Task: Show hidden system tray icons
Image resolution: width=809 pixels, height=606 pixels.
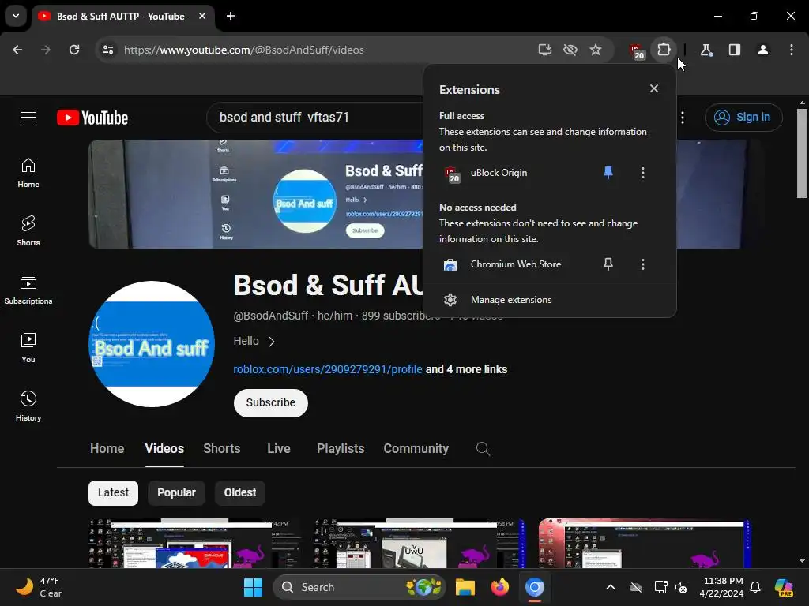Action: (611, 587)
